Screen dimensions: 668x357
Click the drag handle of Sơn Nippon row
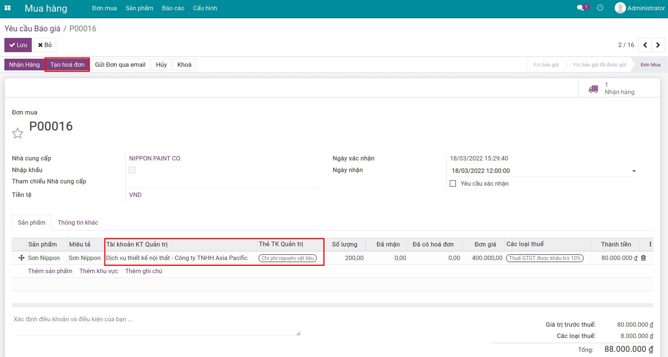[21, 258]
